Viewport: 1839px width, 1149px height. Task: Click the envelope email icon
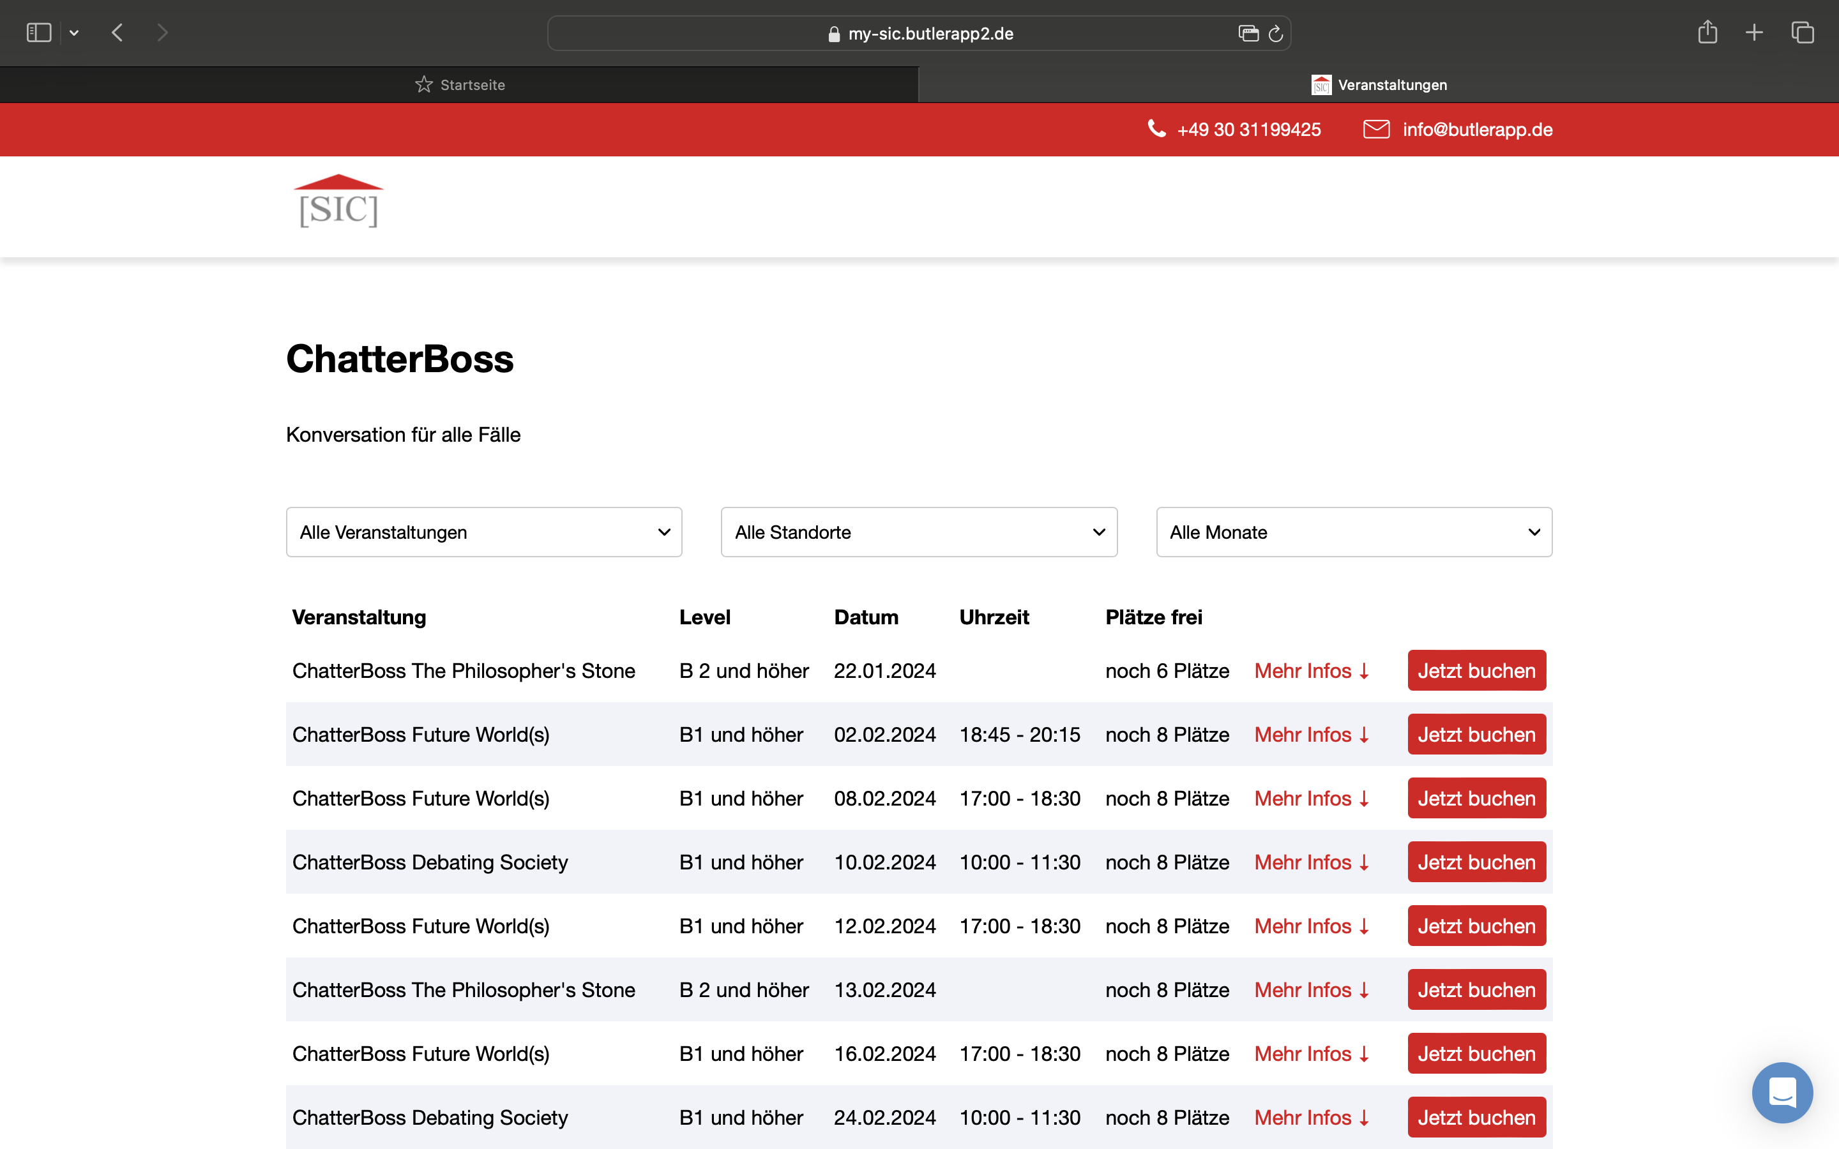click(x=1375, y=129)
